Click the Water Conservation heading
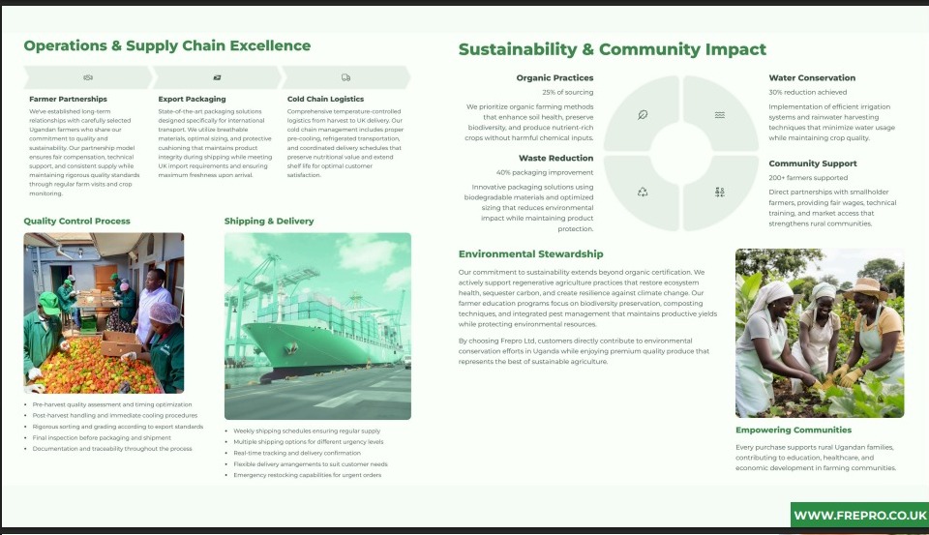Image resolution: width=929 pixels, height=535 pixels. pos(812,77)
